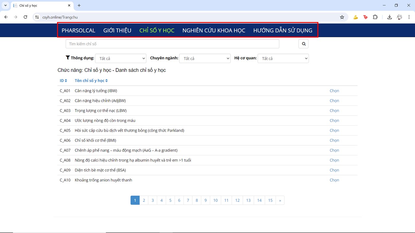Click the next pages » button
The height and width of the screenshot is (233, 415).
click(280, 200)
